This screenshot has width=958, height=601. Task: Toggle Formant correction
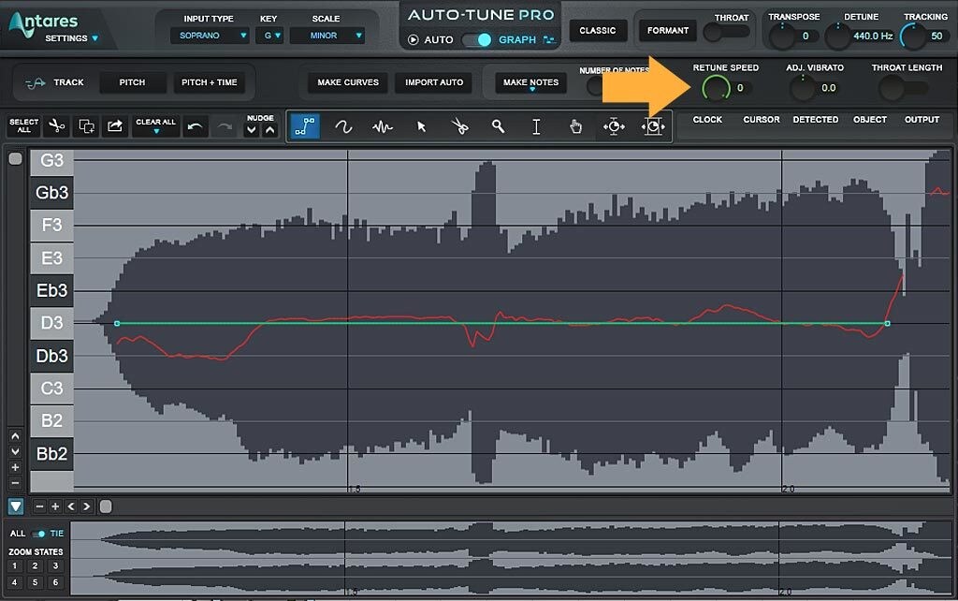(x=668, y=31)
